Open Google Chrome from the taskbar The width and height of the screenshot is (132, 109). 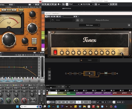pyautogui.click(x=98, y=106)
